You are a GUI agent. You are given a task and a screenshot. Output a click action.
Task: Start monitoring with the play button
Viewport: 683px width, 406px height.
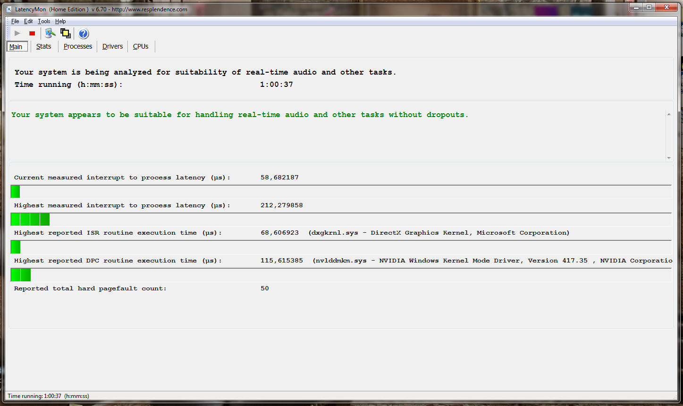(17, 33)
